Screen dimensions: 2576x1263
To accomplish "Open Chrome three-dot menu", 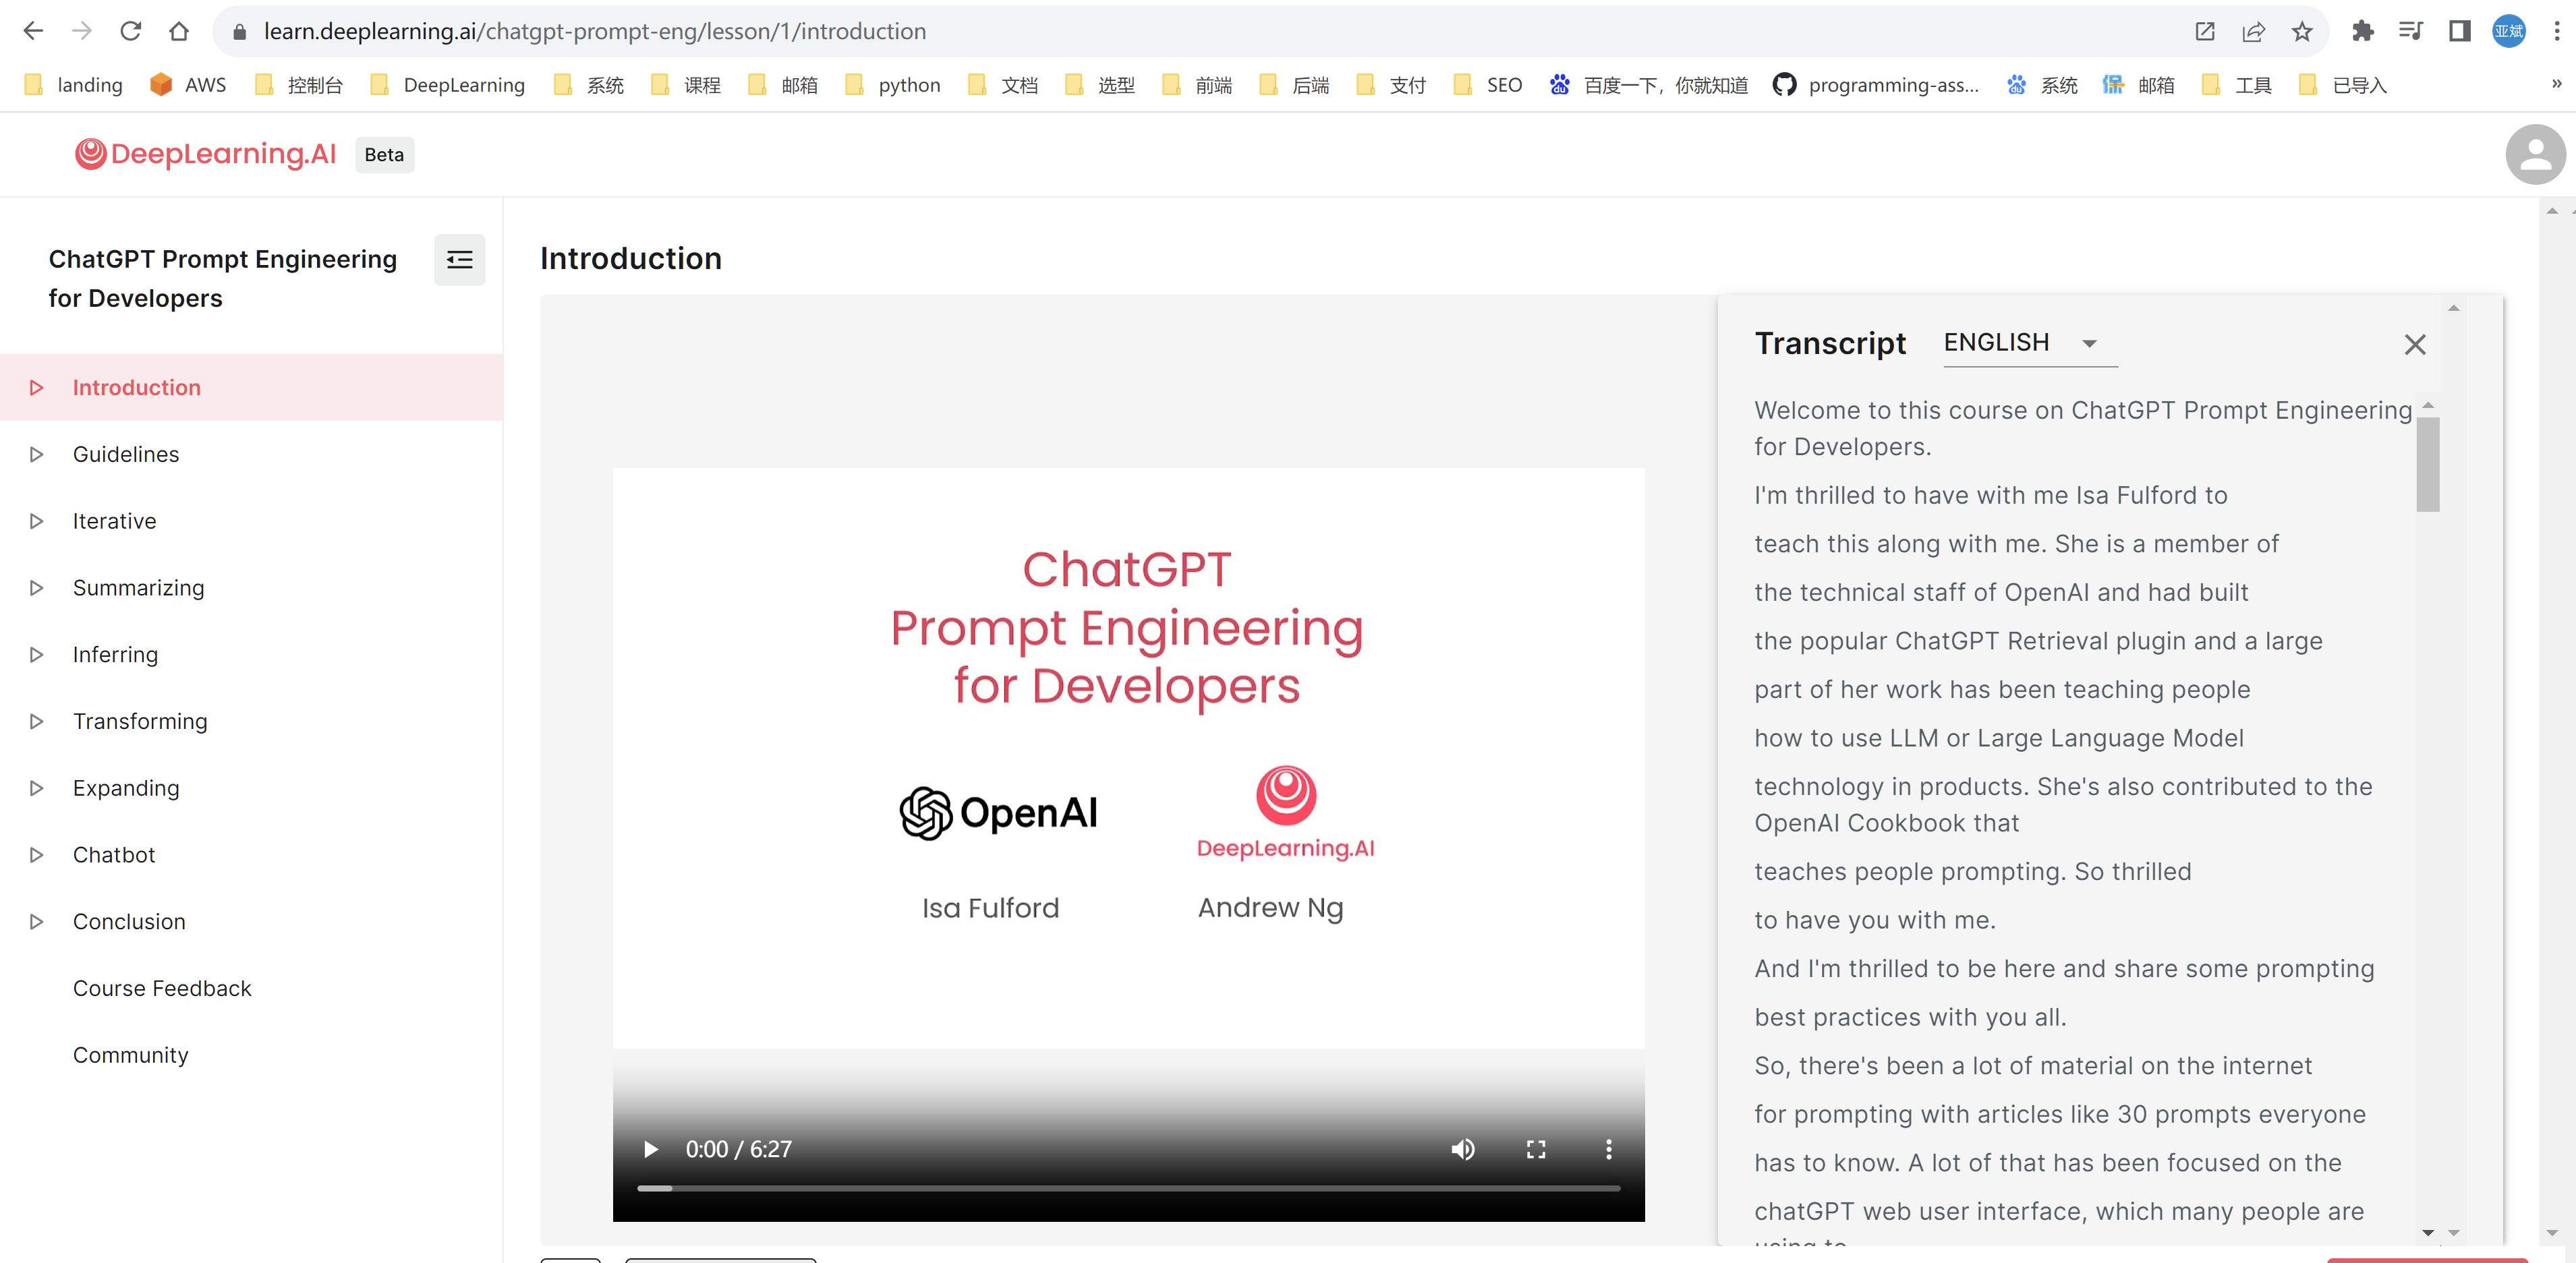I will coord(2557,31).
